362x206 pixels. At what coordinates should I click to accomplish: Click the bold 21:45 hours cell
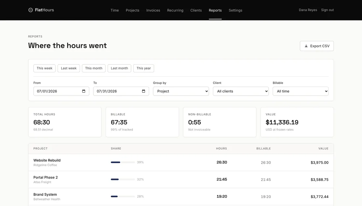[x=222, y=180]
